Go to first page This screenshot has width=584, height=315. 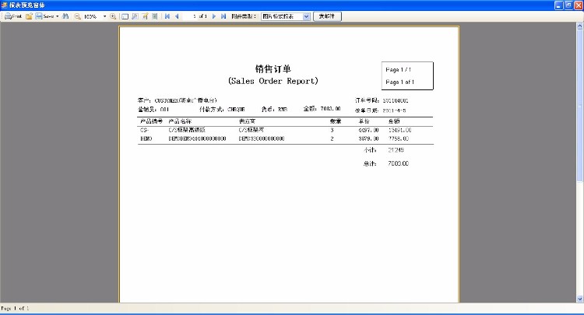pyautogui.click(x=167, y=16)
